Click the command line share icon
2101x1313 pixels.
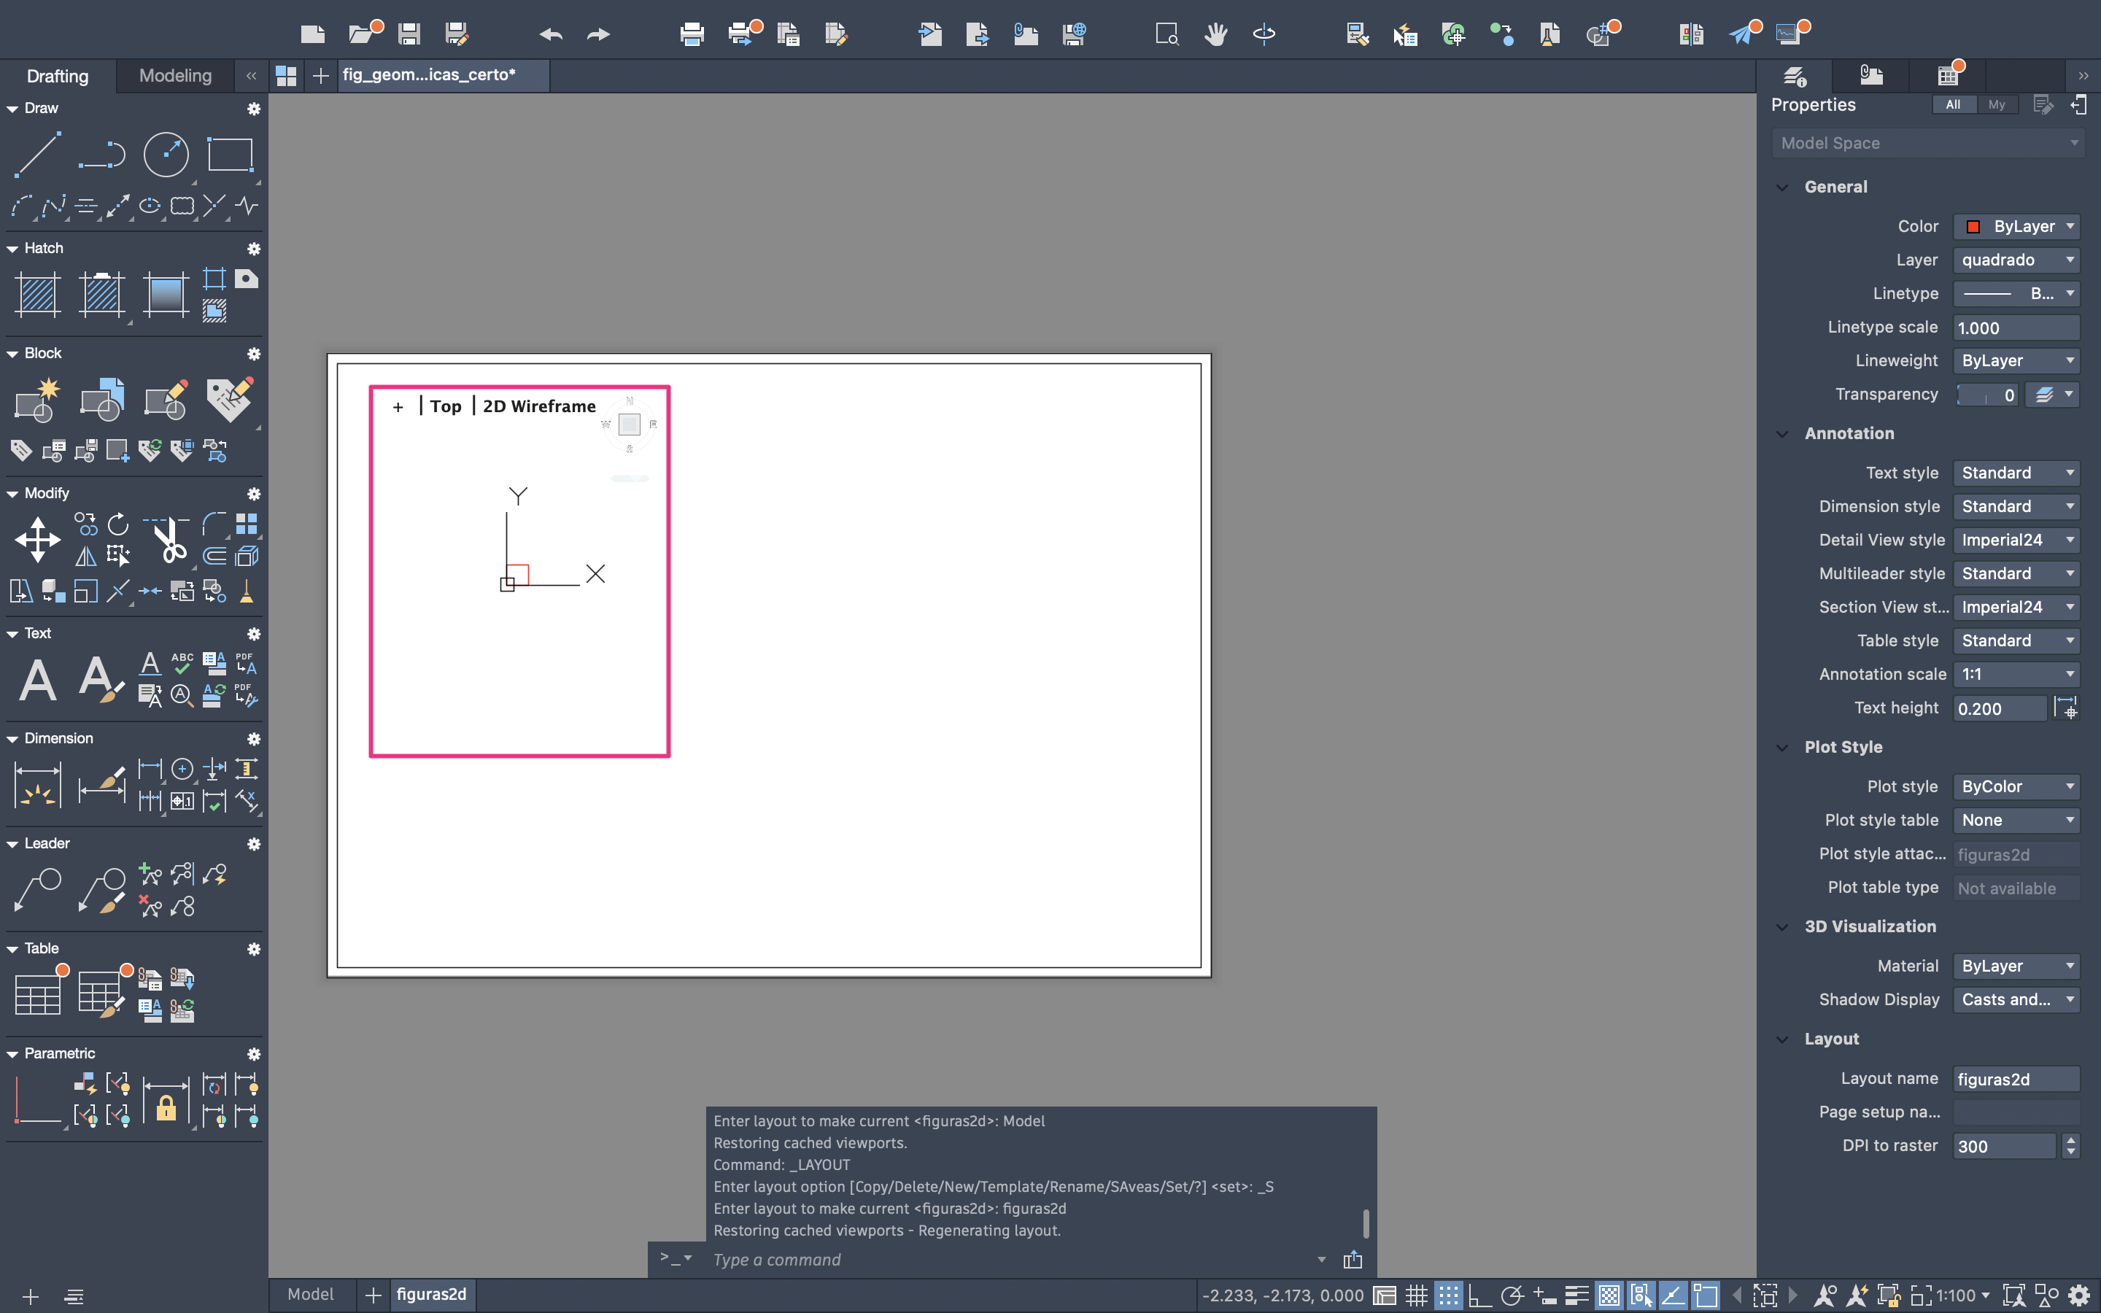pyautogui.click(x=1353, y=1259)
